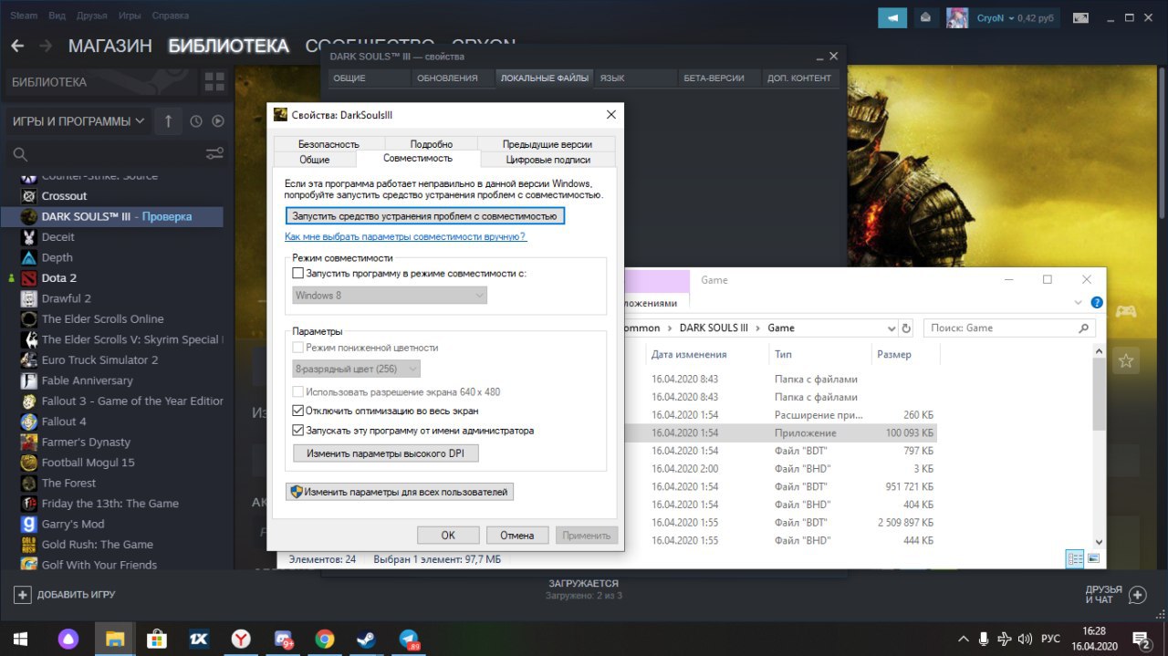1168x656 pixels.
Task: Click the Поиск: Game search field
Action: point(1008,328)
